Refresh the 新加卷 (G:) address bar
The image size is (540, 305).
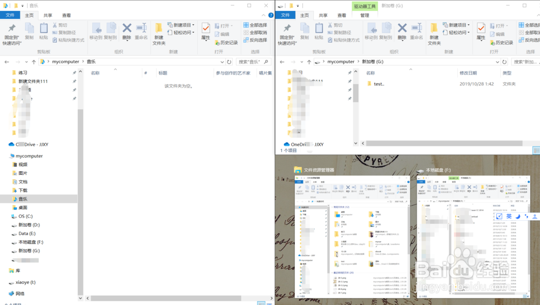(504, 62)
